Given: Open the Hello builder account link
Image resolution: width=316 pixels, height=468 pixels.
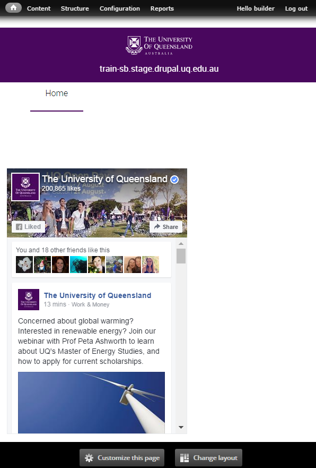Looking at the screenshot, I should pos(256,8).
